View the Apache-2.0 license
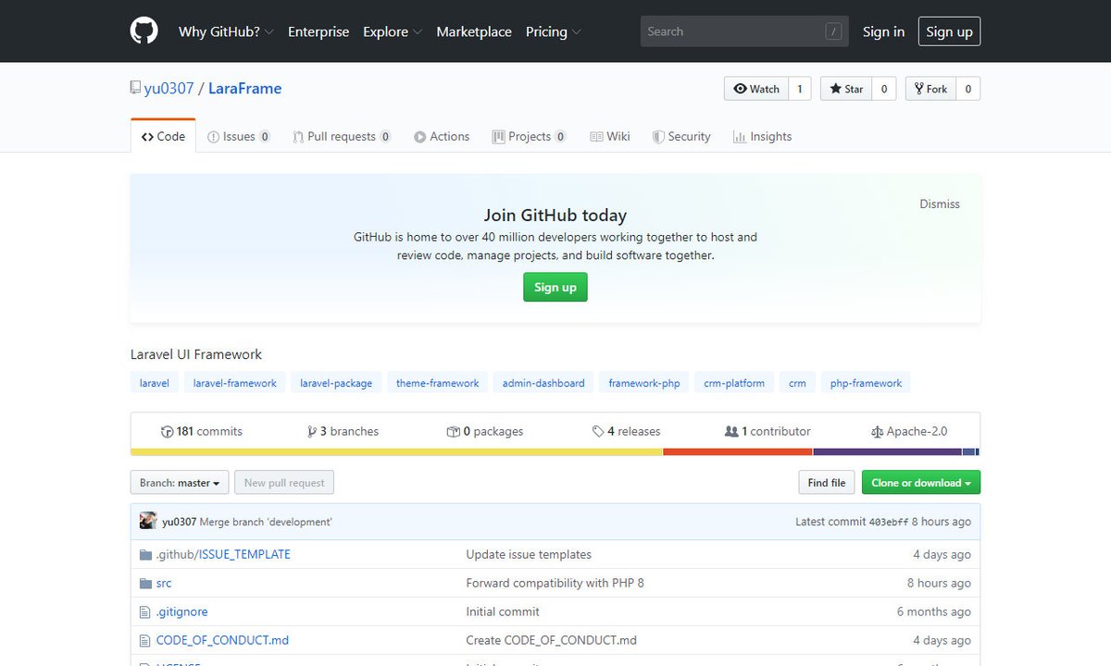1111x666 pixels. coord(909,431)
